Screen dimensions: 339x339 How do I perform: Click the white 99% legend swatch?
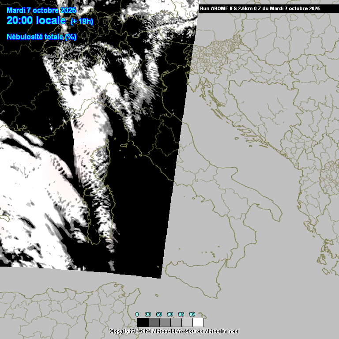tap(198, 322)
